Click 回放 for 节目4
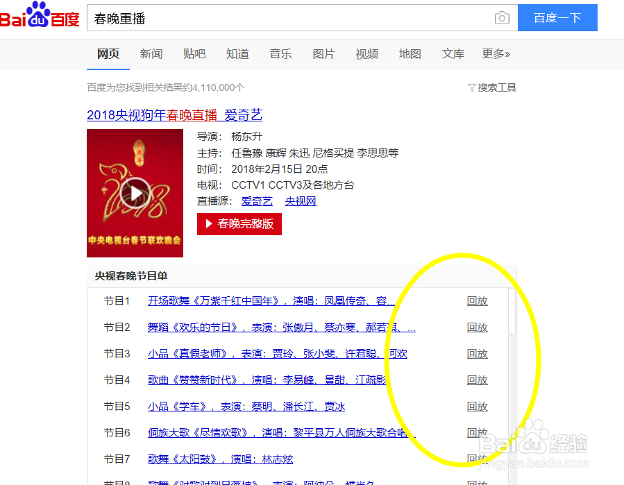The image size is (624, 485). 477,380
